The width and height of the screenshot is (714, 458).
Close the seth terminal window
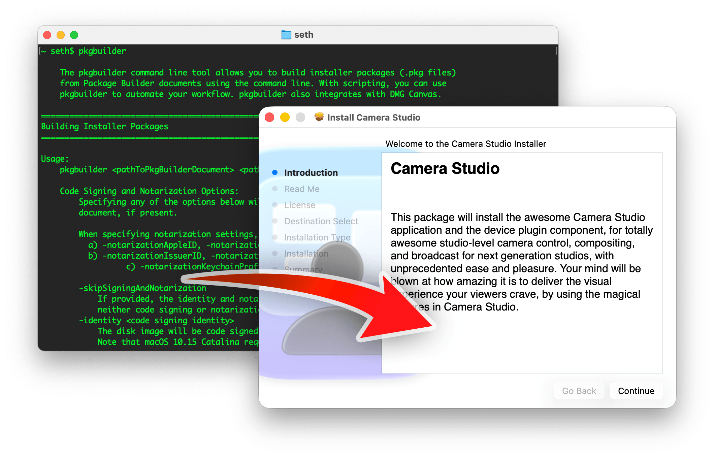47,35
